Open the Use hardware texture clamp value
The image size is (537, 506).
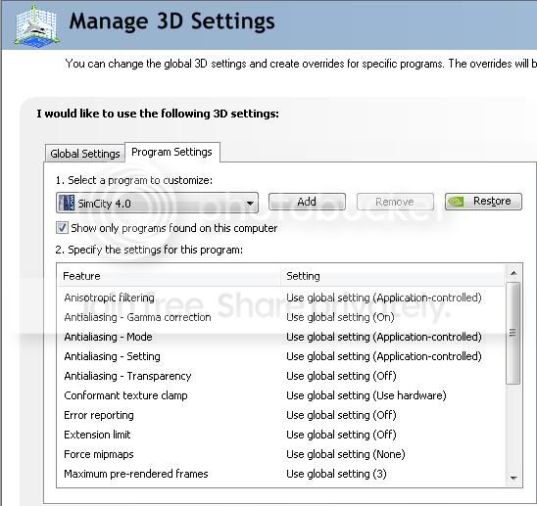coord(366,395)
